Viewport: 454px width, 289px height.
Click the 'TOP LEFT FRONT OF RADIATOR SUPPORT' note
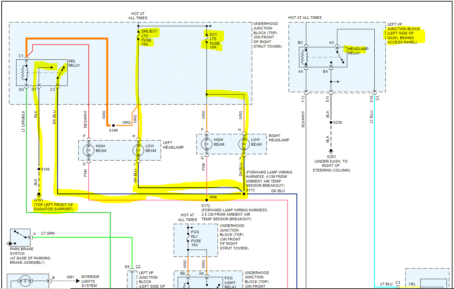coord(54,207)
